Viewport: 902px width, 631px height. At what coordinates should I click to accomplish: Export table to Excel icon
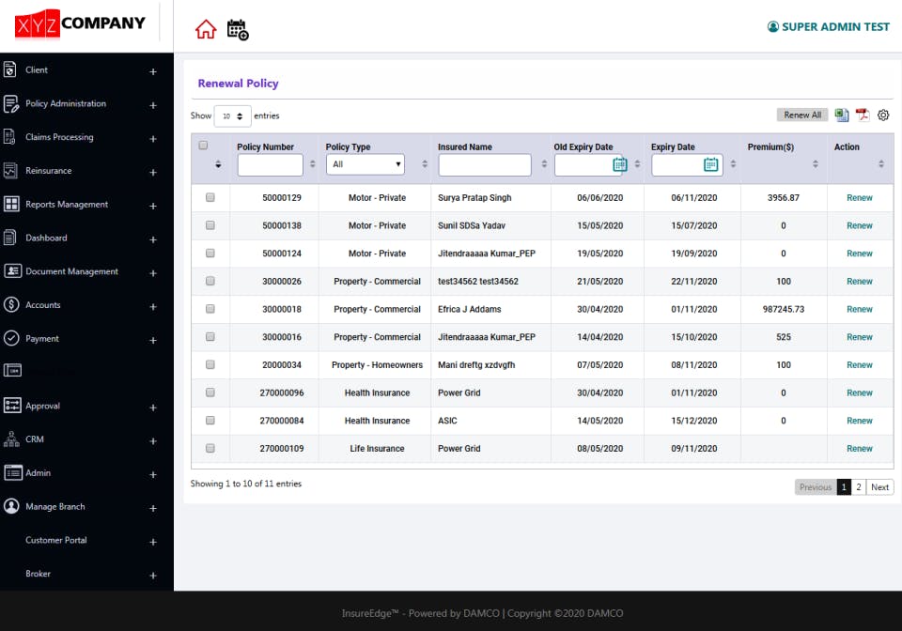tap(842, 115)
